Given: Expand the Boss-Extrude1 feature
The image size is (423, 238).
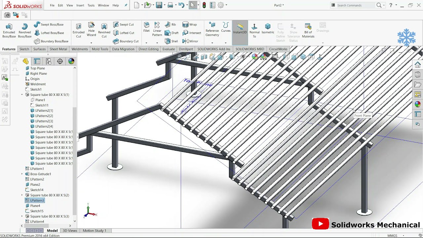Looking at the screenshot, I should tap(22, 174).
